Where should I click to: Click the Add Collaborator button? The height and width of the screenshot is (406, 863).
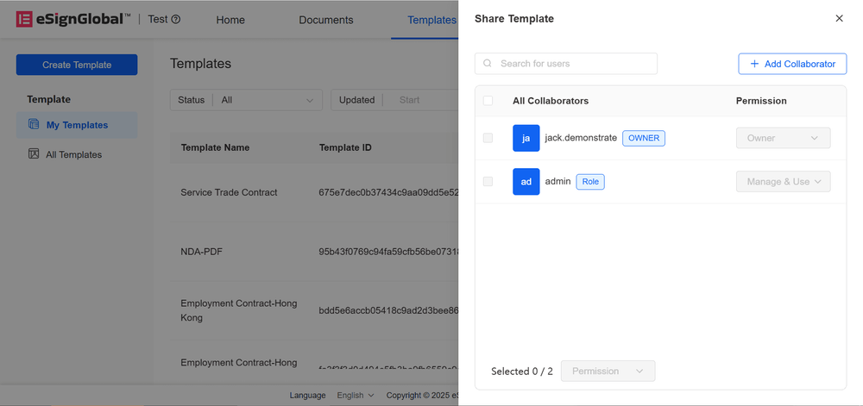click(792, 64)
